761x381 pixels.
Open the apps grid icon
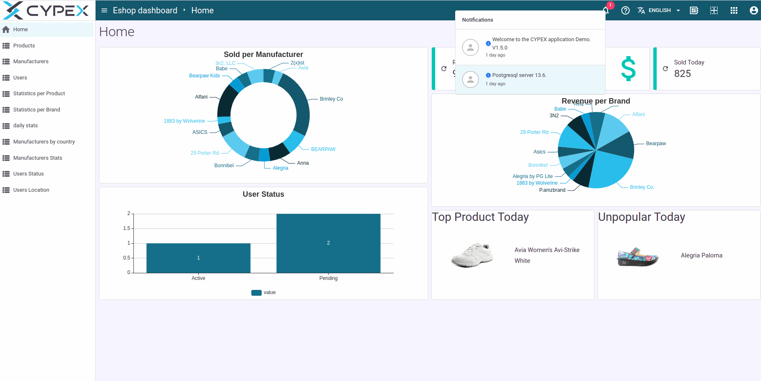click(734, 10)
